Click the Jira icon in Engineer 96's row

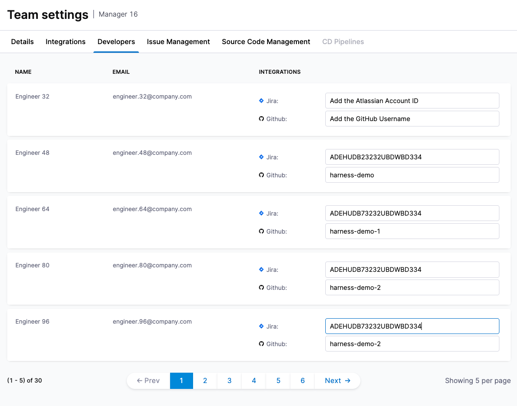(261, 326)
